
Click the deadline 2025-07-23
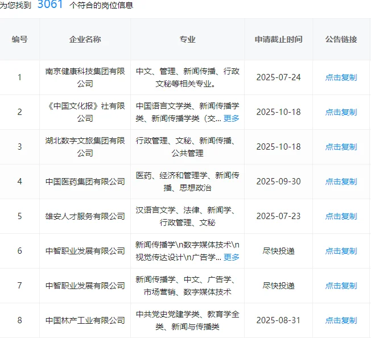(278, 216)
